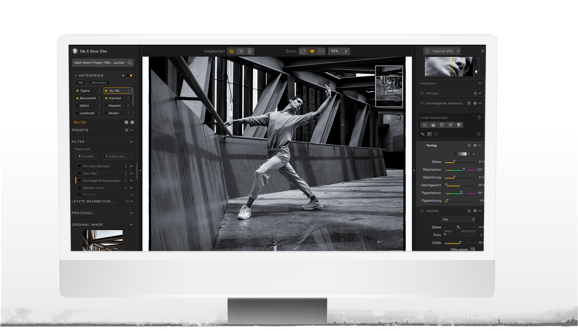The width and height of the screenshot is (578, 331).
Task: Open the 53% zoom level dropdown
Action: 339,51
